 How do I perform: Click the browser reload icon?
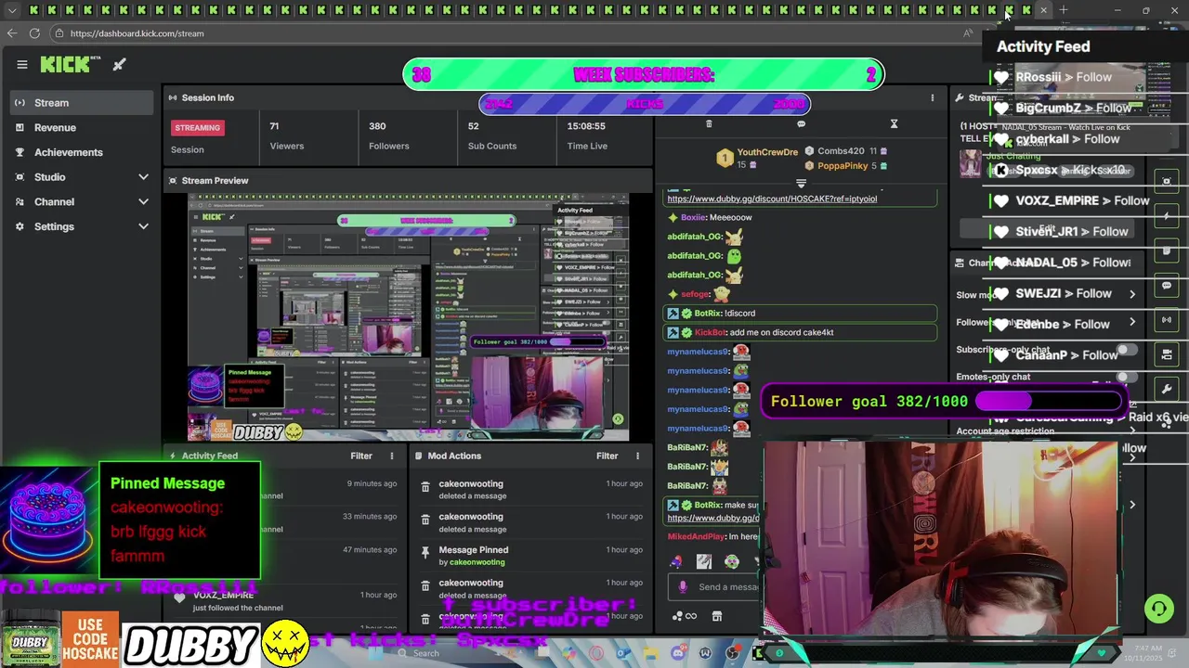click(x=34, y=32)
